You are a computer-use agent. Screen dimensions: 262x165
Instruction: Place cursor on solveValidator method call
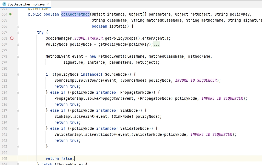point(100,134)
